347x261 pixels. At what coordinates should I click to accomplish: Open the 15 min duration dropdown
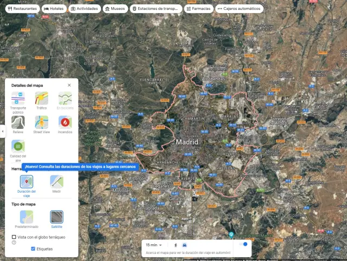[x=154, y=245]
